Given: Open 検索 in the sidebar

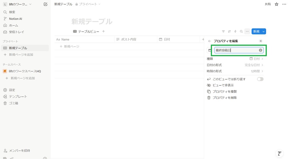Looking at the screenshot, I should coord(25,12).
